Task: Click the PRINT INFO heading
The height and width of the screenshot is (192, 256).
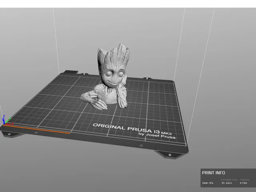Action: tap(213, 173)
